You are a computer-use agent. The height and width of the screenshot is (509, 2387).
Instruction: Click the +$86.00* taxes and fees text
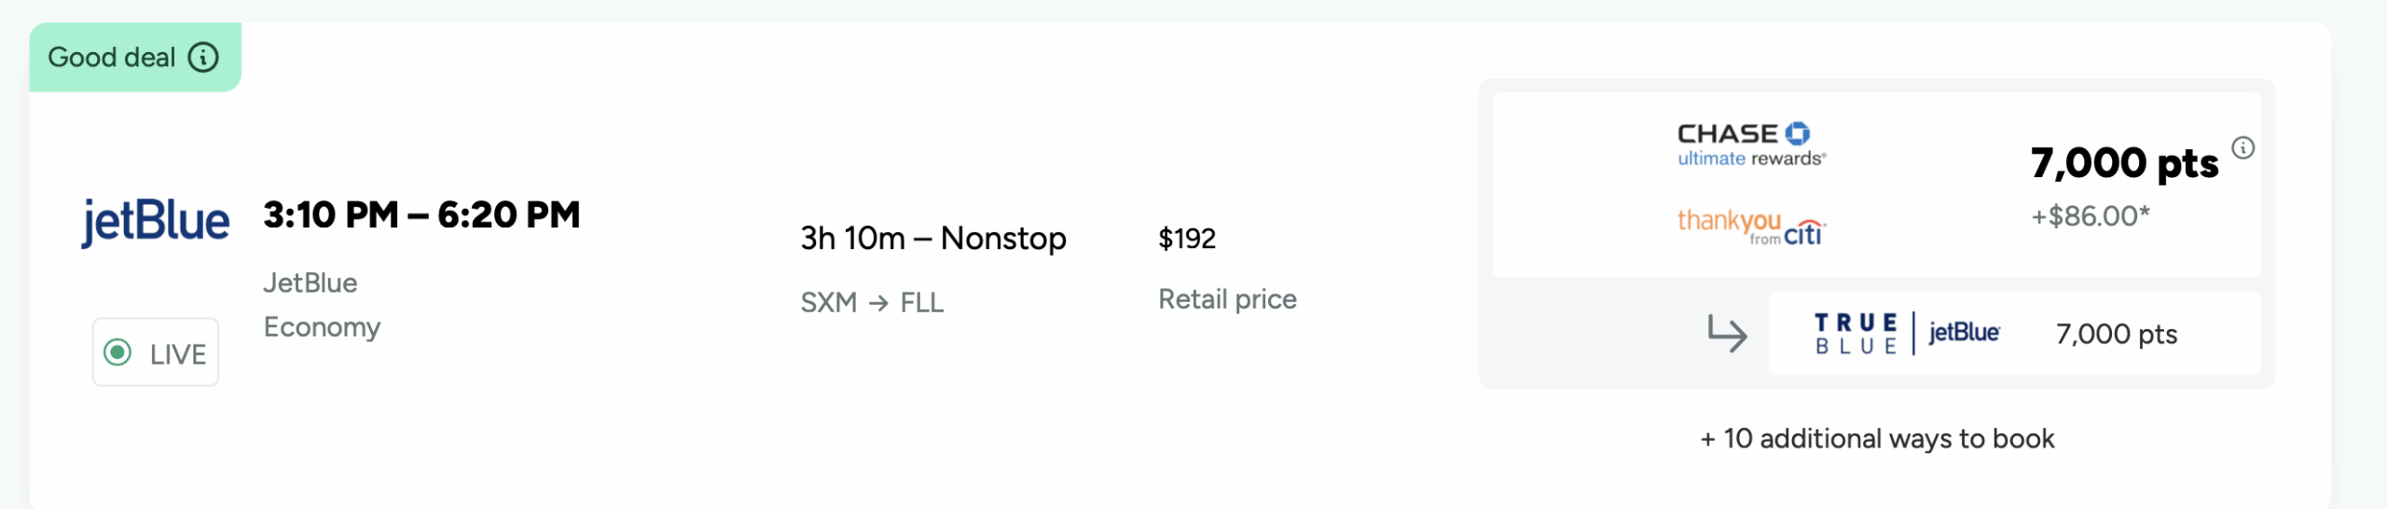pyautogui.click(x=2090, y=216)
